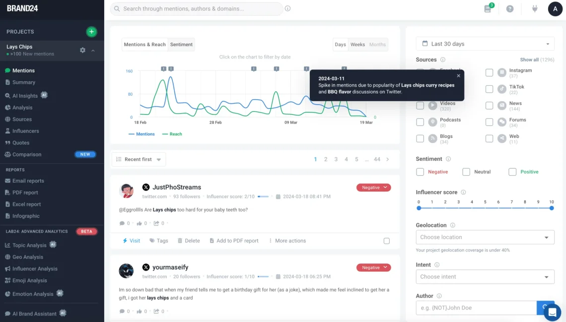
Task: Open the Choose location dropdown
Action: [485, 237]
